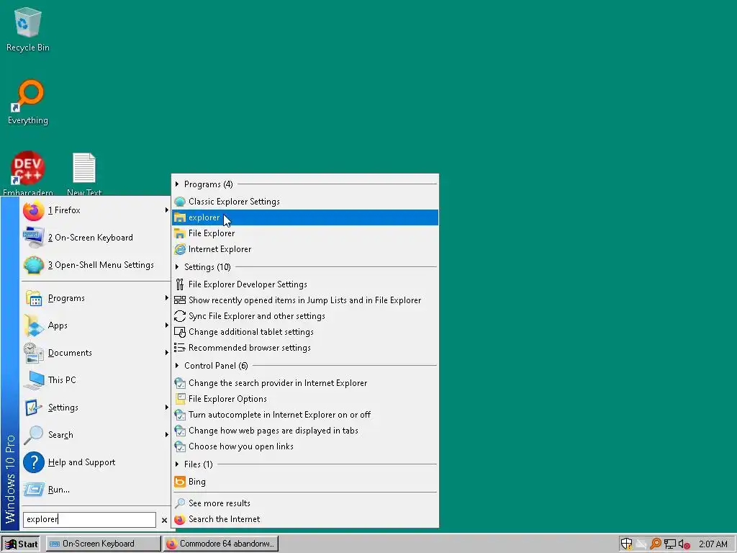
Task: Expand the Search submenu arrow
Action: 166,434
